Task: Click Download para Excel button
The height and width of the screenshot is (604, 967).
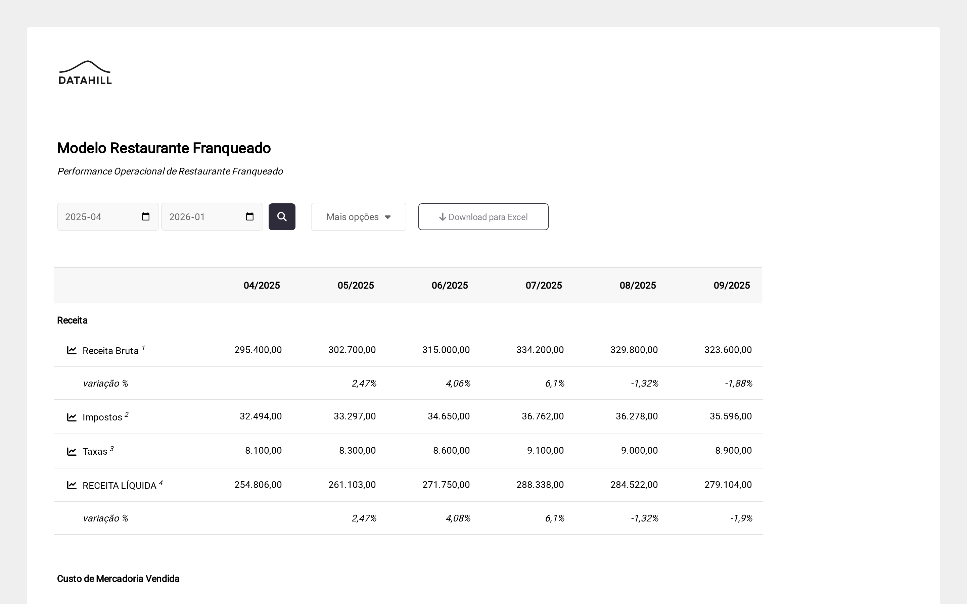Action: coord(483,217)
